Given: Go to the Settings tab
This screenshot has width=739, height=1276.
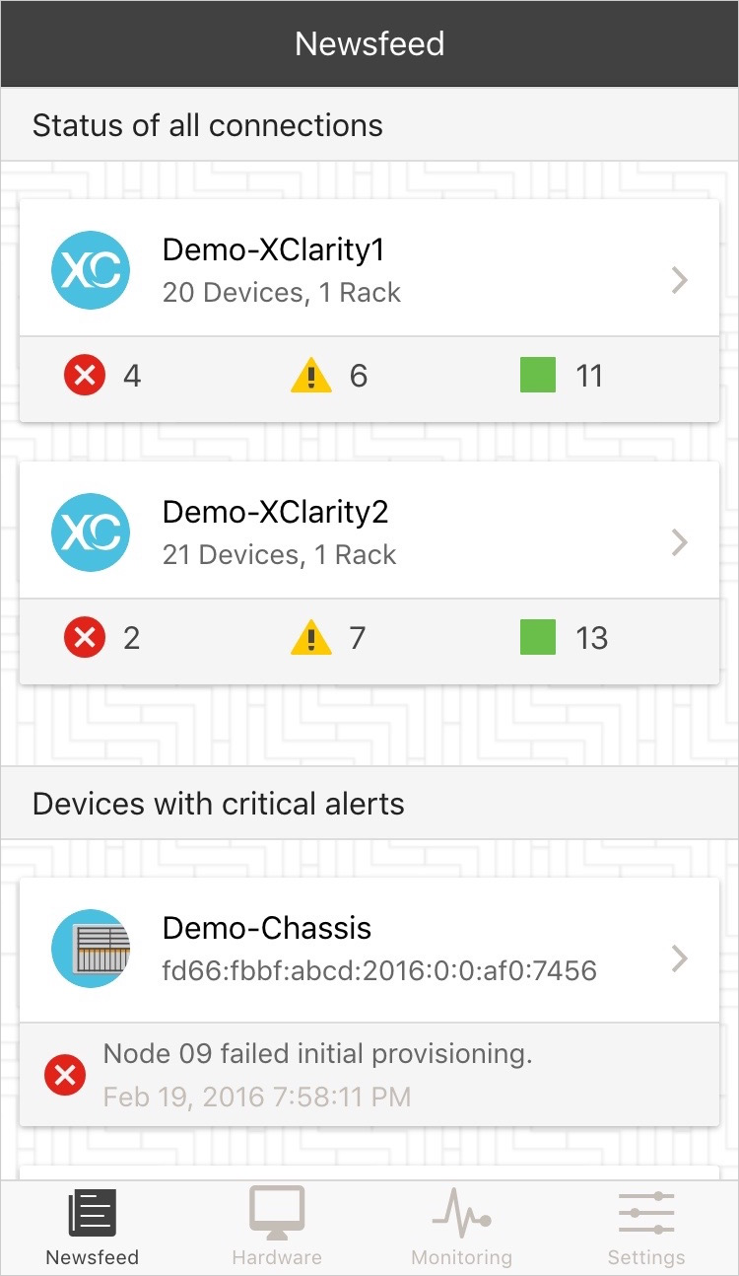Looking at the screenshot, I should [x=646, y=1227].
